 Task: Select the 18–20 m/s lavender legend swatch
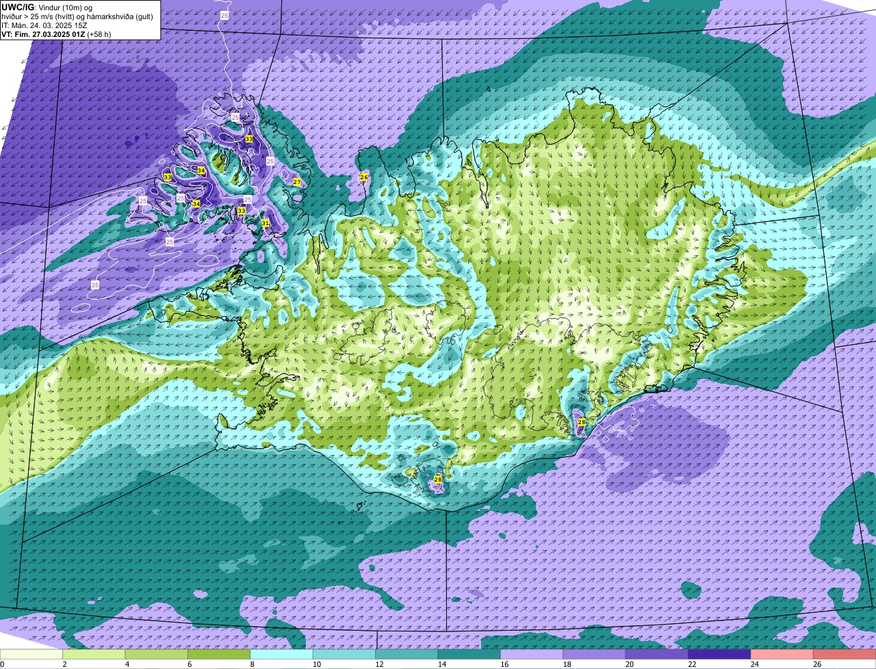594,655
